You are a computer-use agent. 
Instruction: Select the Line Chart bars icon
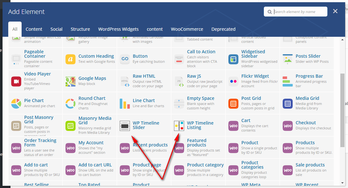point(125,103)
